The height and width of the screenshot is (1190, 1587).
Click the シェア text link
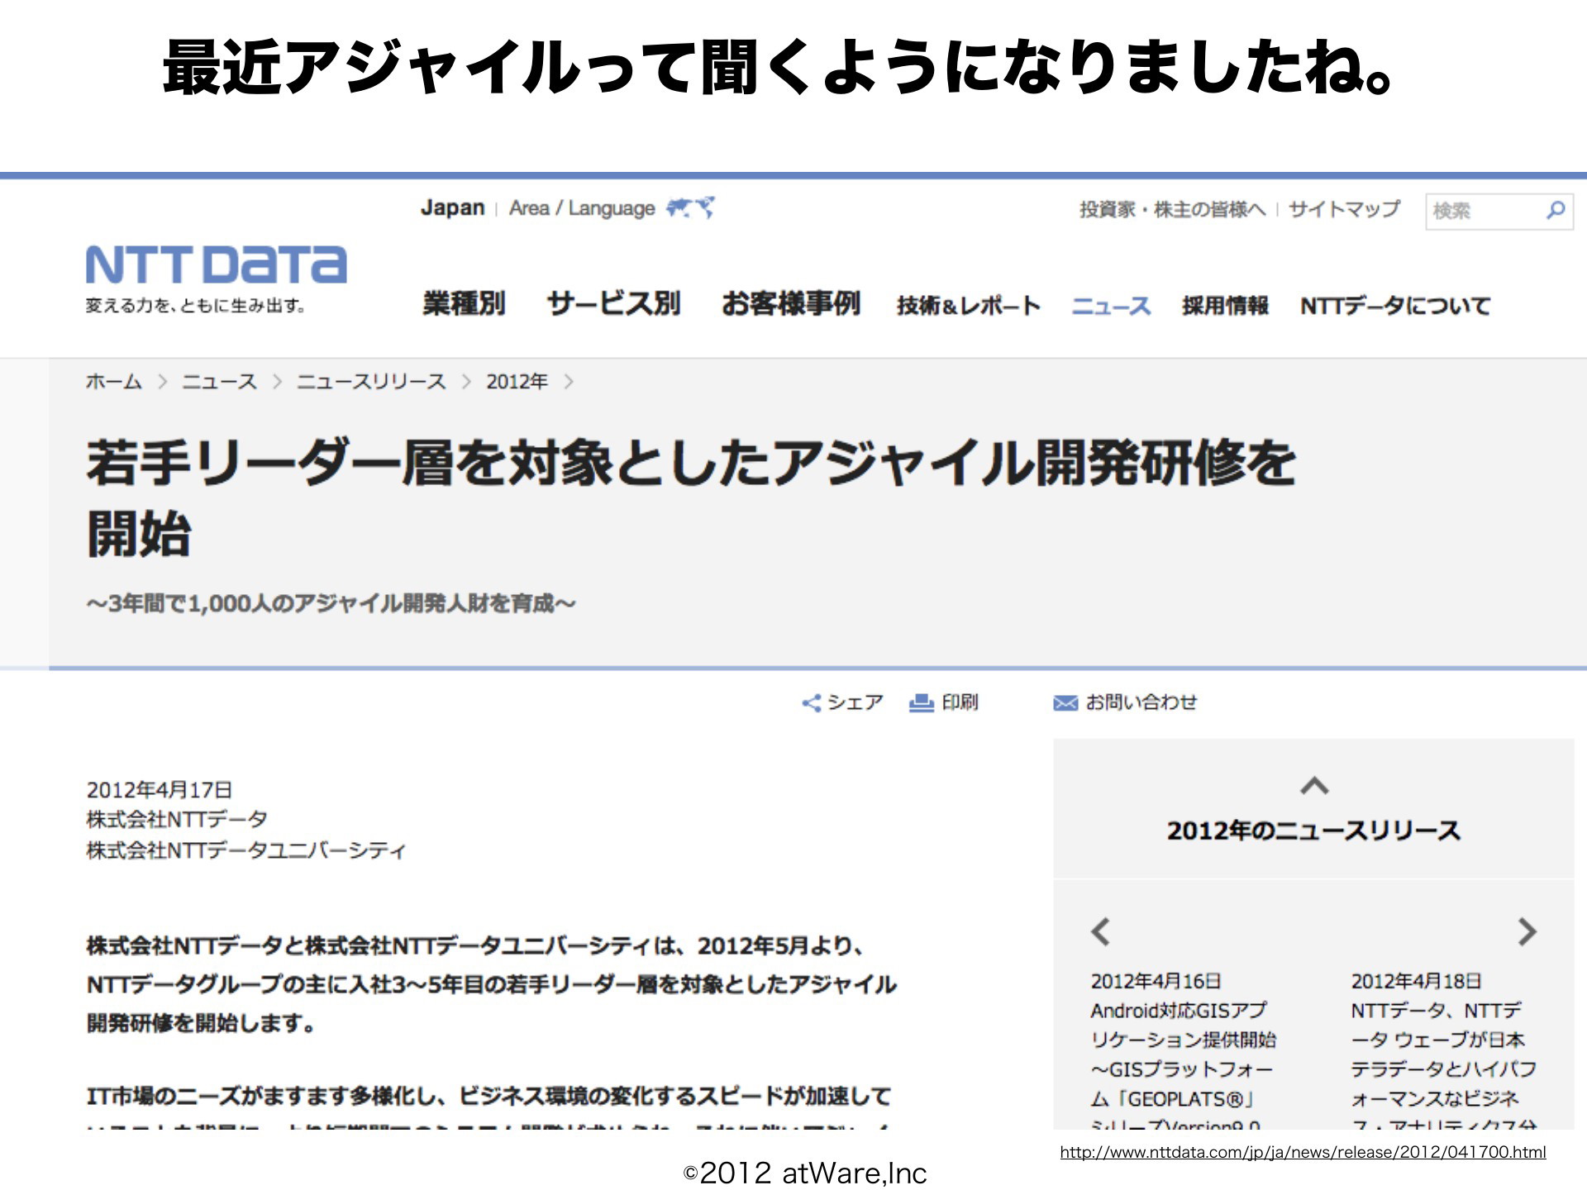pos(855,702)
